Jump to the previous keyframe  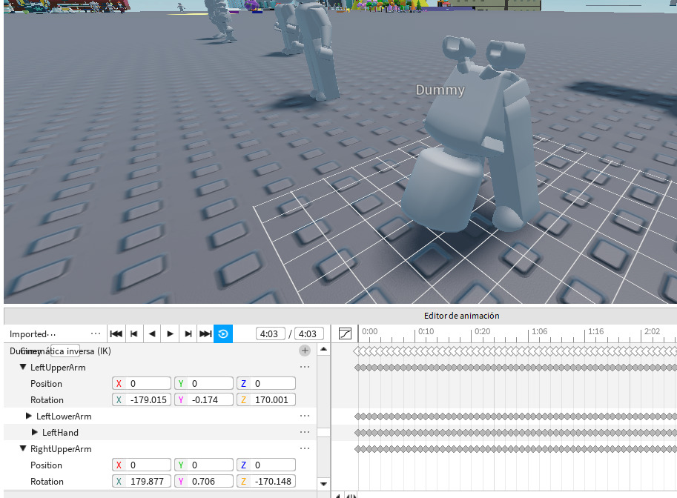coord(134,333)
